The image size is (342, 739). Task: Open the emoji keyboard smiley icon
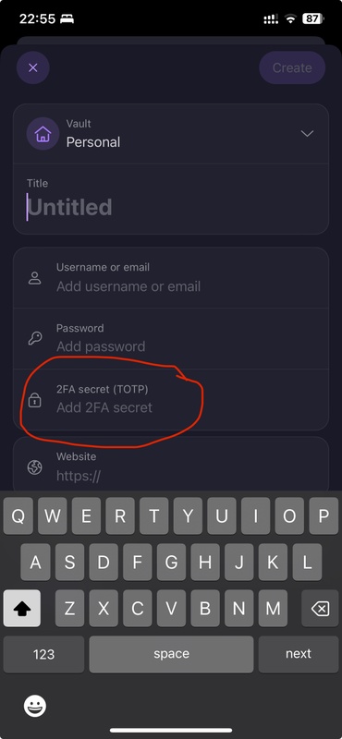click(35, 706)
